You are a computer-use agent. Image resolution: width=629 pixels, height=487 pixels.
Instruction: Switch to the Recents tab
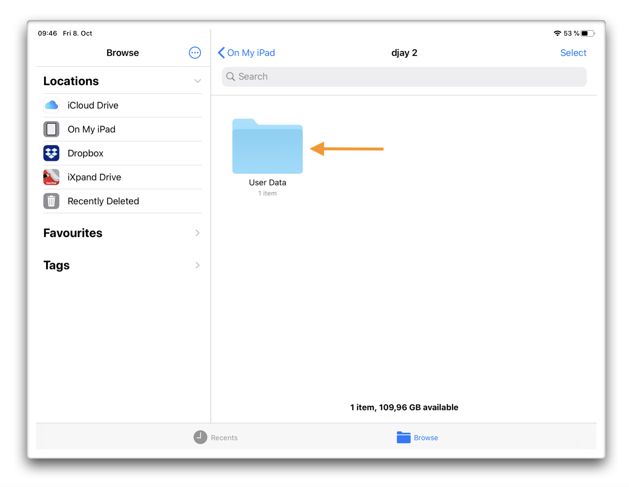click(216, 437)
